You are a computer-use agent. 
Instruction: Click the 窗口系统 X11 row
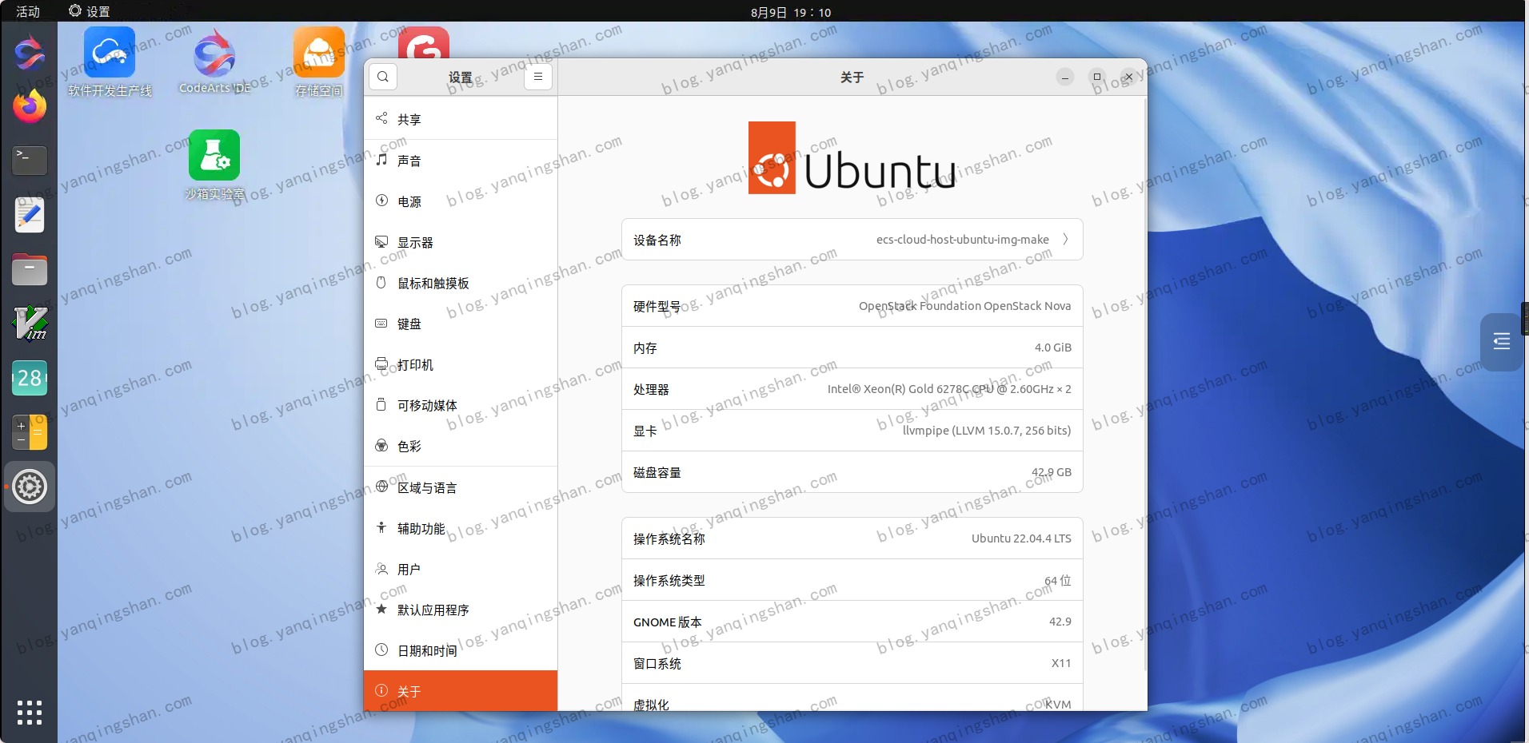[x=852, y=663]
